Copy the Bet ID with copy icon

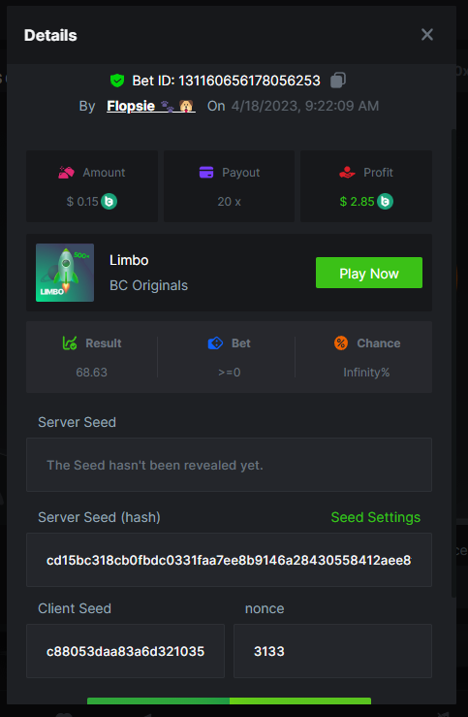[338, 80]
